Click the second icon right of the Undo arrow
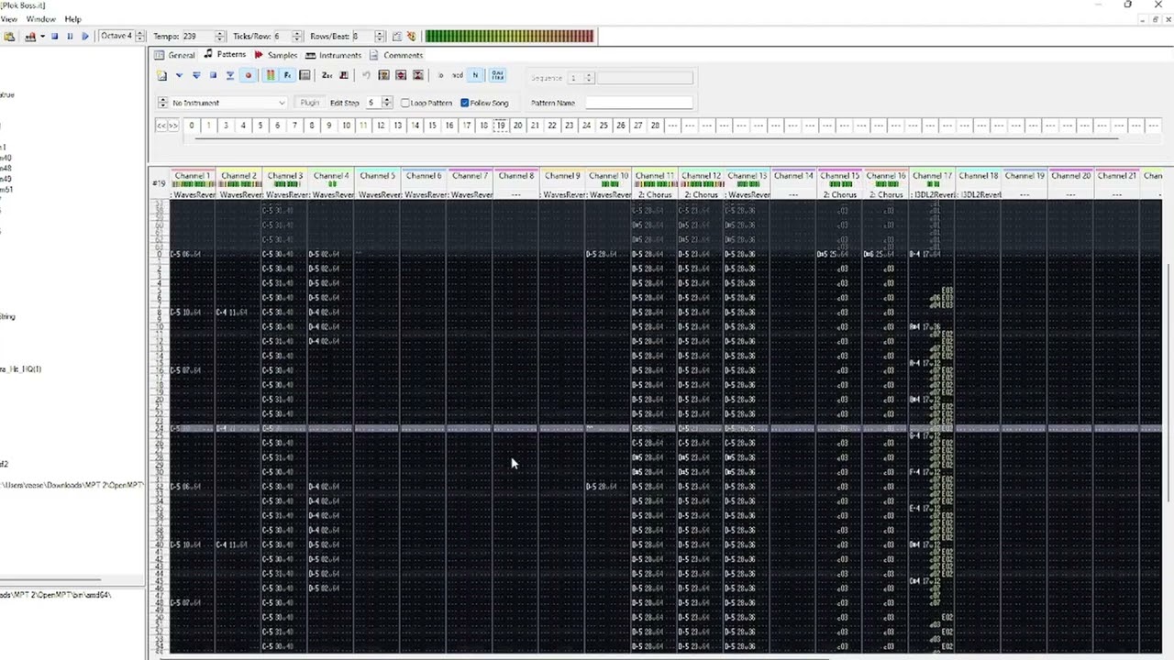The image size is (1174, 660). 401,75
